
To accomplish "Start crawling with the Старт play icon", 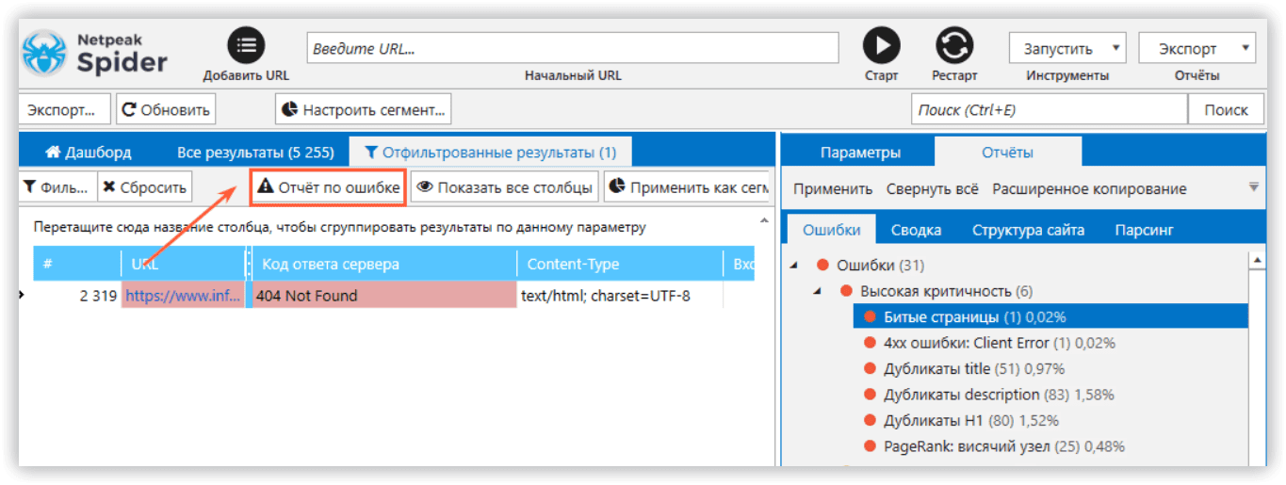I will pyautogui.click(x=882, y=45).
